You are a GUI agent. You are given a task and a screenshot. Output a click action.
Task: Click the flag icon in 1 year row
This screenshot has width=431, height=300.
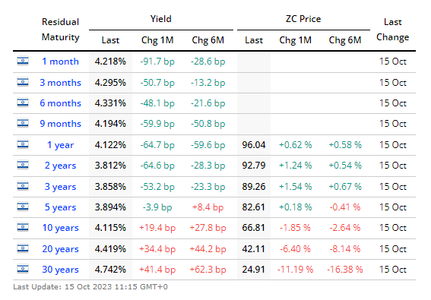pyautogui.click(x=23, y=144)
